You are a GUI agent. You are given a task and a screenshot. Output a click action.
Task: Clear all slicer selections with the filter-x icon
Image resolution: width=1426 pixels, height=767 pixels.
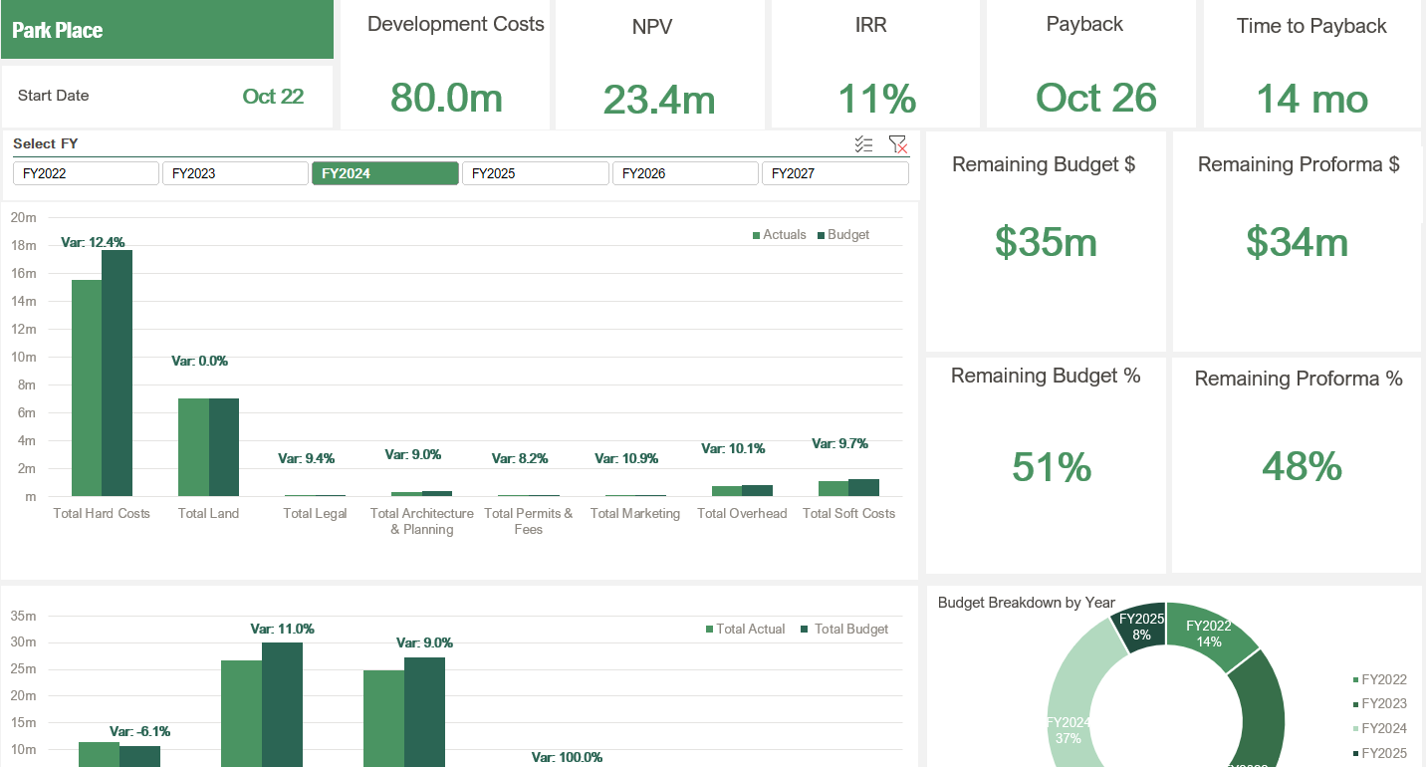[x=898, y=143]
